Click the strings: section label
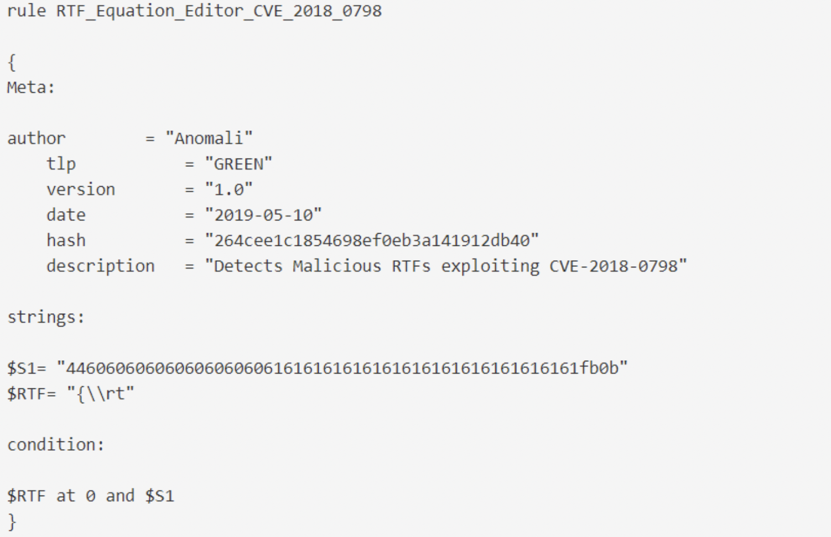The width and height of the screenshot is (831, 537). tap(46, 317)
